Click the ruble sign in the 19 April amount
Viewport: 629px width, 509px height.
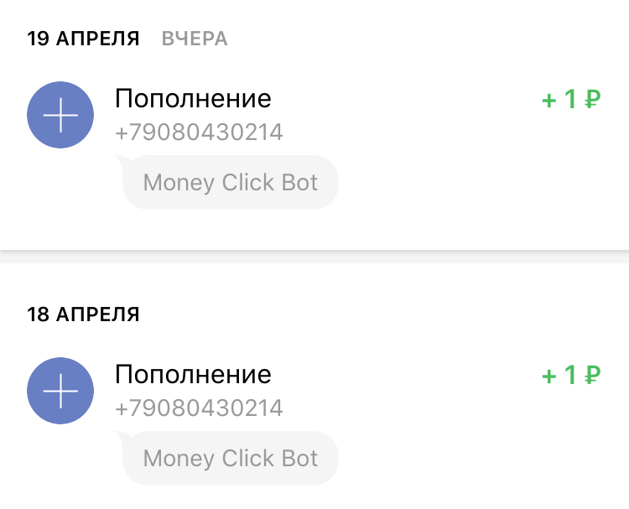(x=593, y=101)
